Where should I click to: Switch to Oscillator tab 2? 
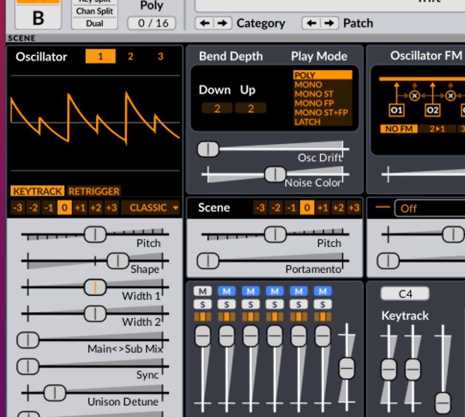(x=130, y=56)
